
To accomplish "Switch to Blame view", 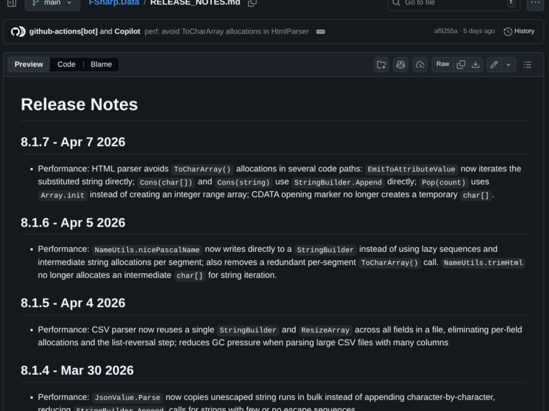I will pyautogui.click(x=101, y=64).
